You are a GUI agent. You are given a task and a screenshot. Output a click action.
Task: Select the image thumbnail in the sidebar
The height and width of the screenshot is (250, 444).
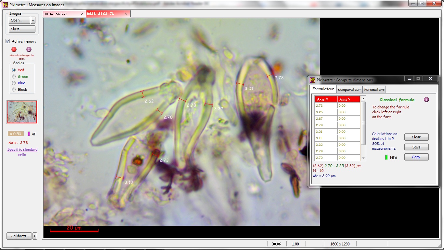pyautogui.click(x=22, y=112)
